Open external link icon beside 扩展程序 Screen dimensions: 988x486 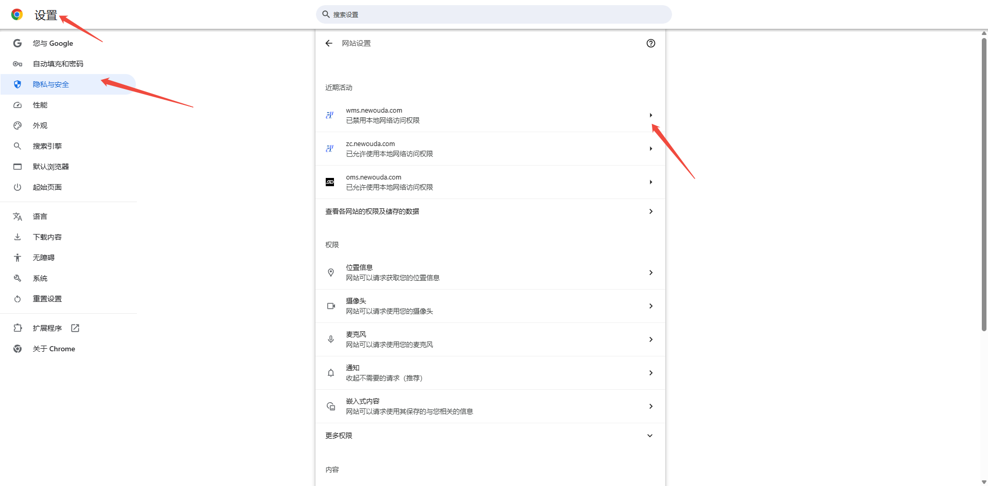75,328
